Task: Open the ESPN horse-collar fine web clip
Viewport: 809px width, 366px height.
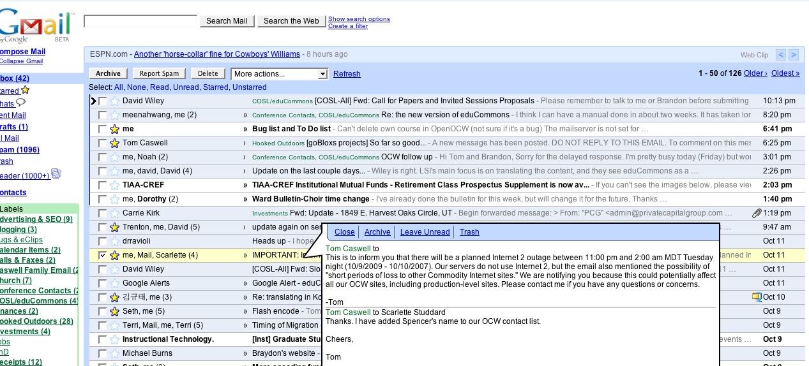Action: click(x=217, y=54)
